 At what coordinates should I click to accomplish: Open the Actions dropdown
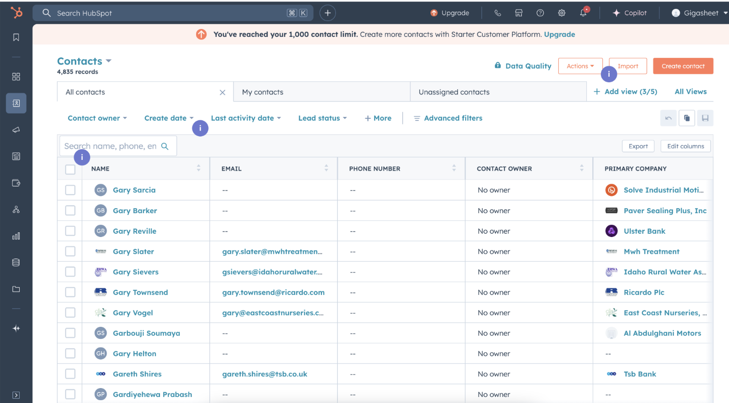[580, 66]
